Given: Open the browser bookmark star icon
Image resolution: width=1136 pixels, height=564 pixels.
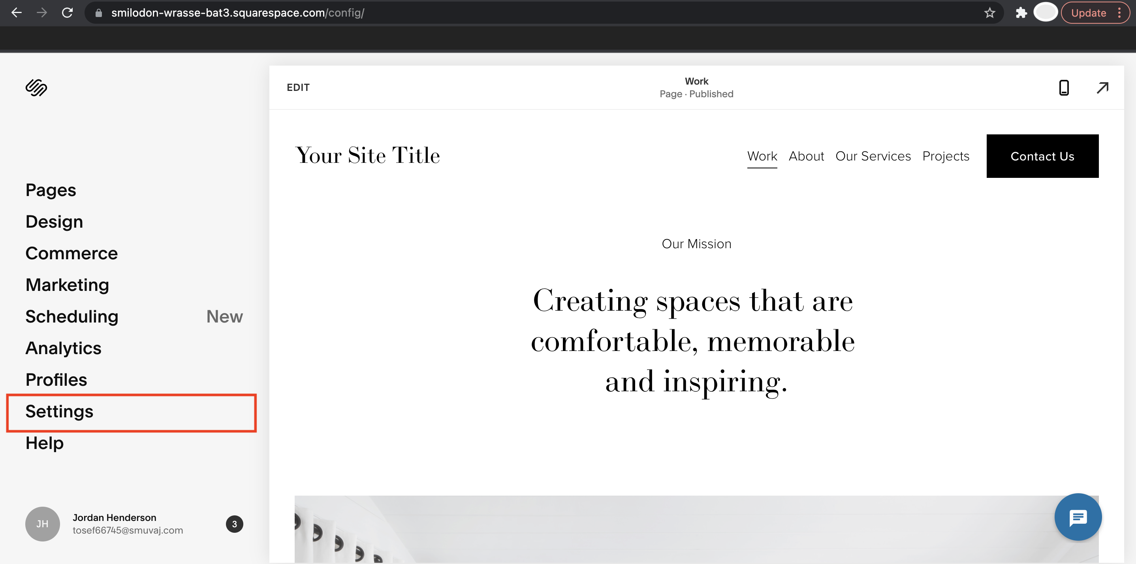Looking at the screenshot, I should 989,12.
